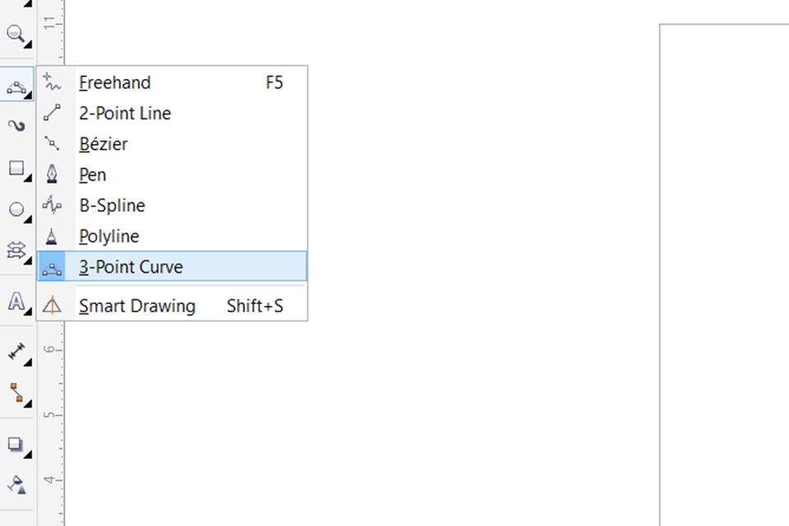The width and height of the screenshot is (789, 526).
Task: Select the Connector tool
Action: pos(16,393)
